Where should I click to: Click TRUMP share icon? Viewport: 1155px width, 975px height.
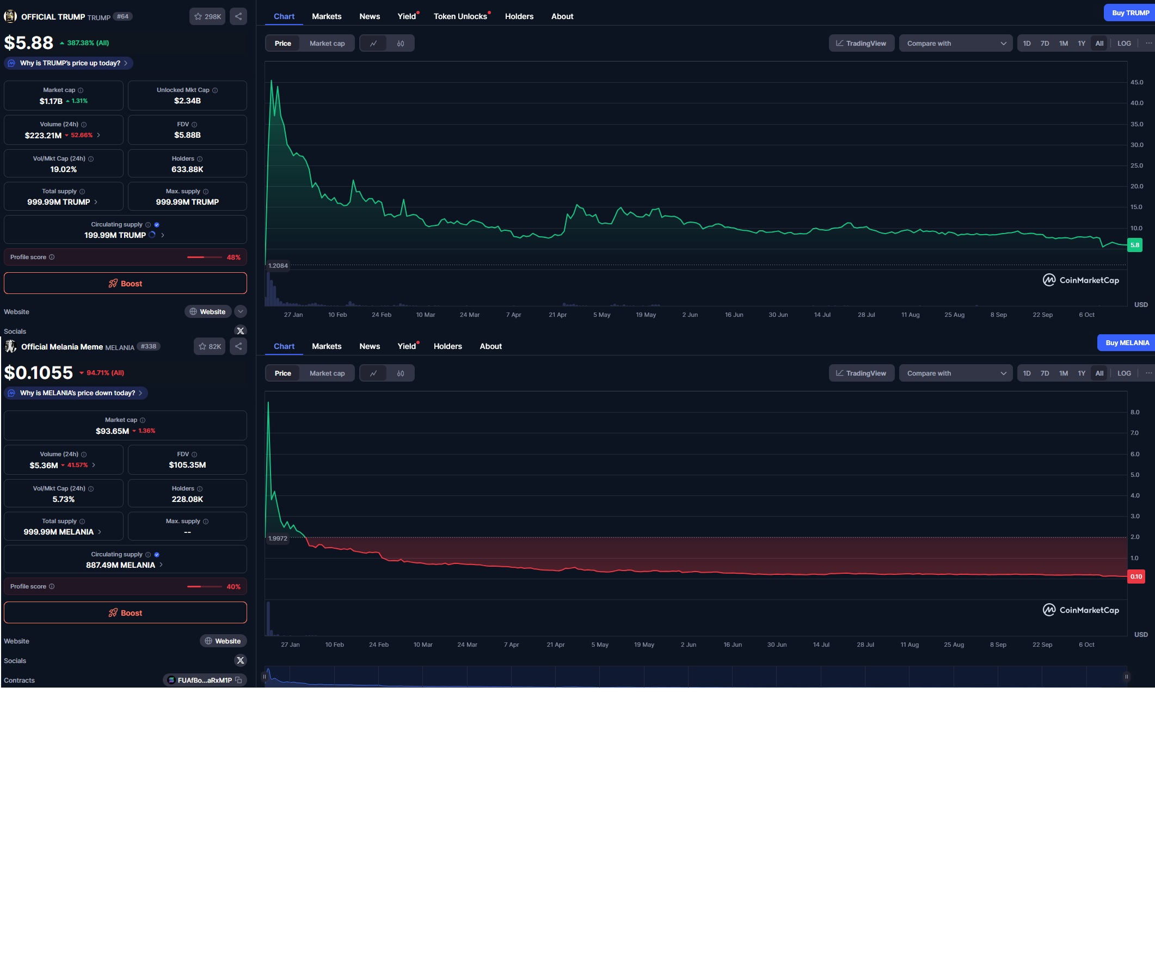point(238,16)
